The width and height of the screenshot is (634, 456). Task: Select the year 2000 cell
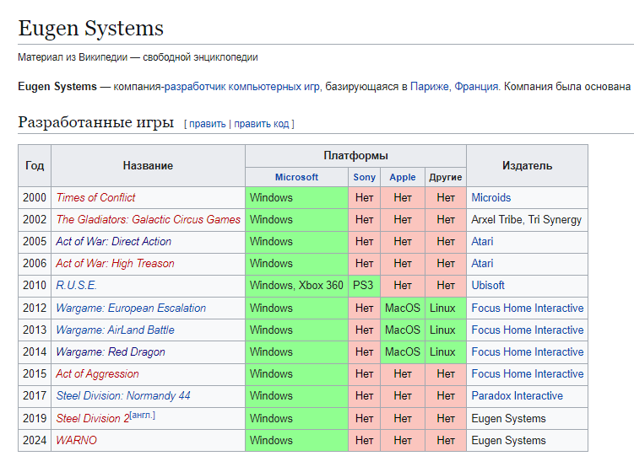[35, 197]
